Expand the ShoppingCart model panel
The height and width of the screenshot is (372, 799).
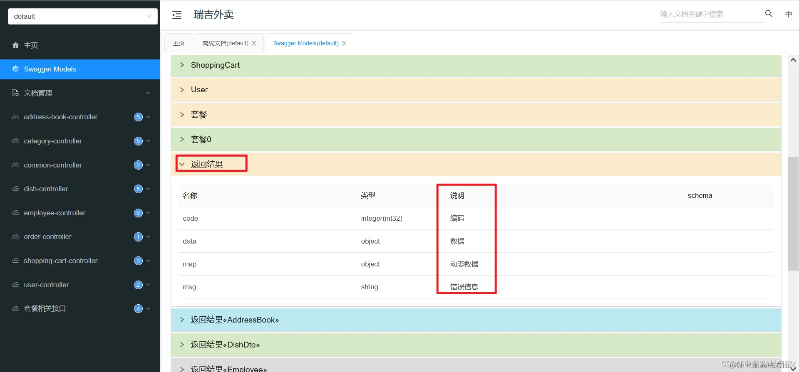click(x=476, y=65)
